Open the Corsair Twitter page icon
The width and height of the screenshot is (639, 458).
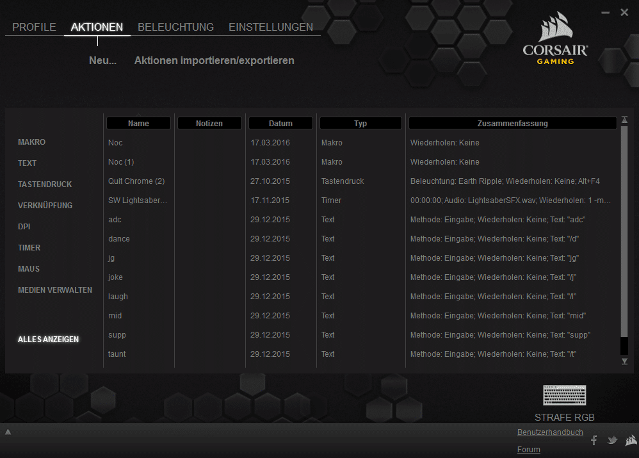(x=612, y=440)
